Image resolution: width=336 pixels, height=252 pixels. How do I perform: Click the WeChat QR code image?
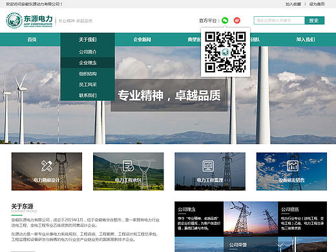point(226,52)
